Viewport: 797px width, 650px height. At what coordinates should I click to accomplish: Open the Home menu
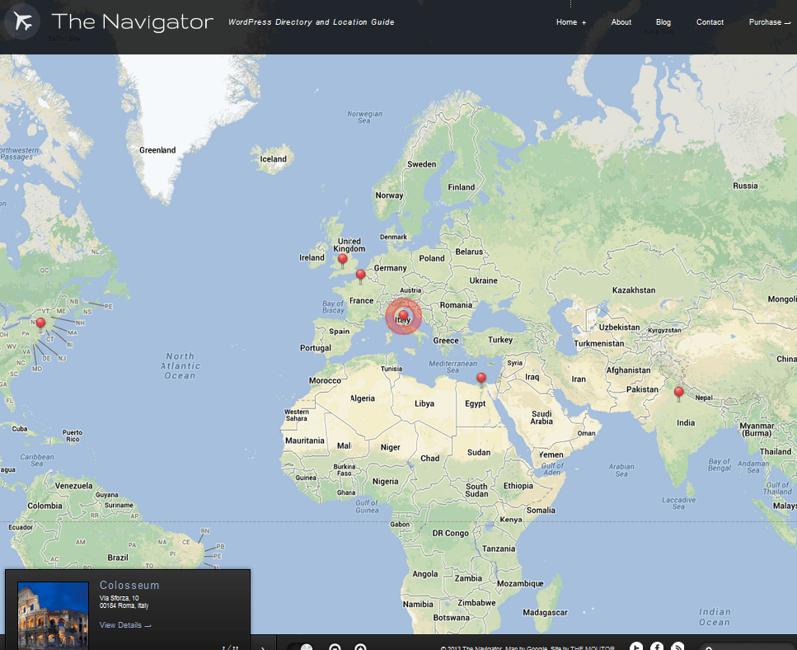tap(571, 22)
